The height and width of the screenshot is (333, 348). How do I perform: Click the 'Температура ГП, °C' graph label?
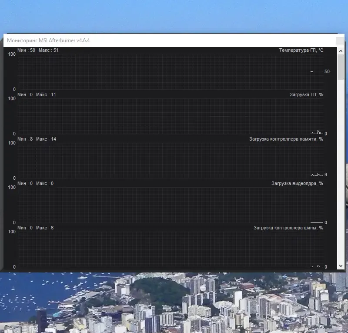point(301,50)
